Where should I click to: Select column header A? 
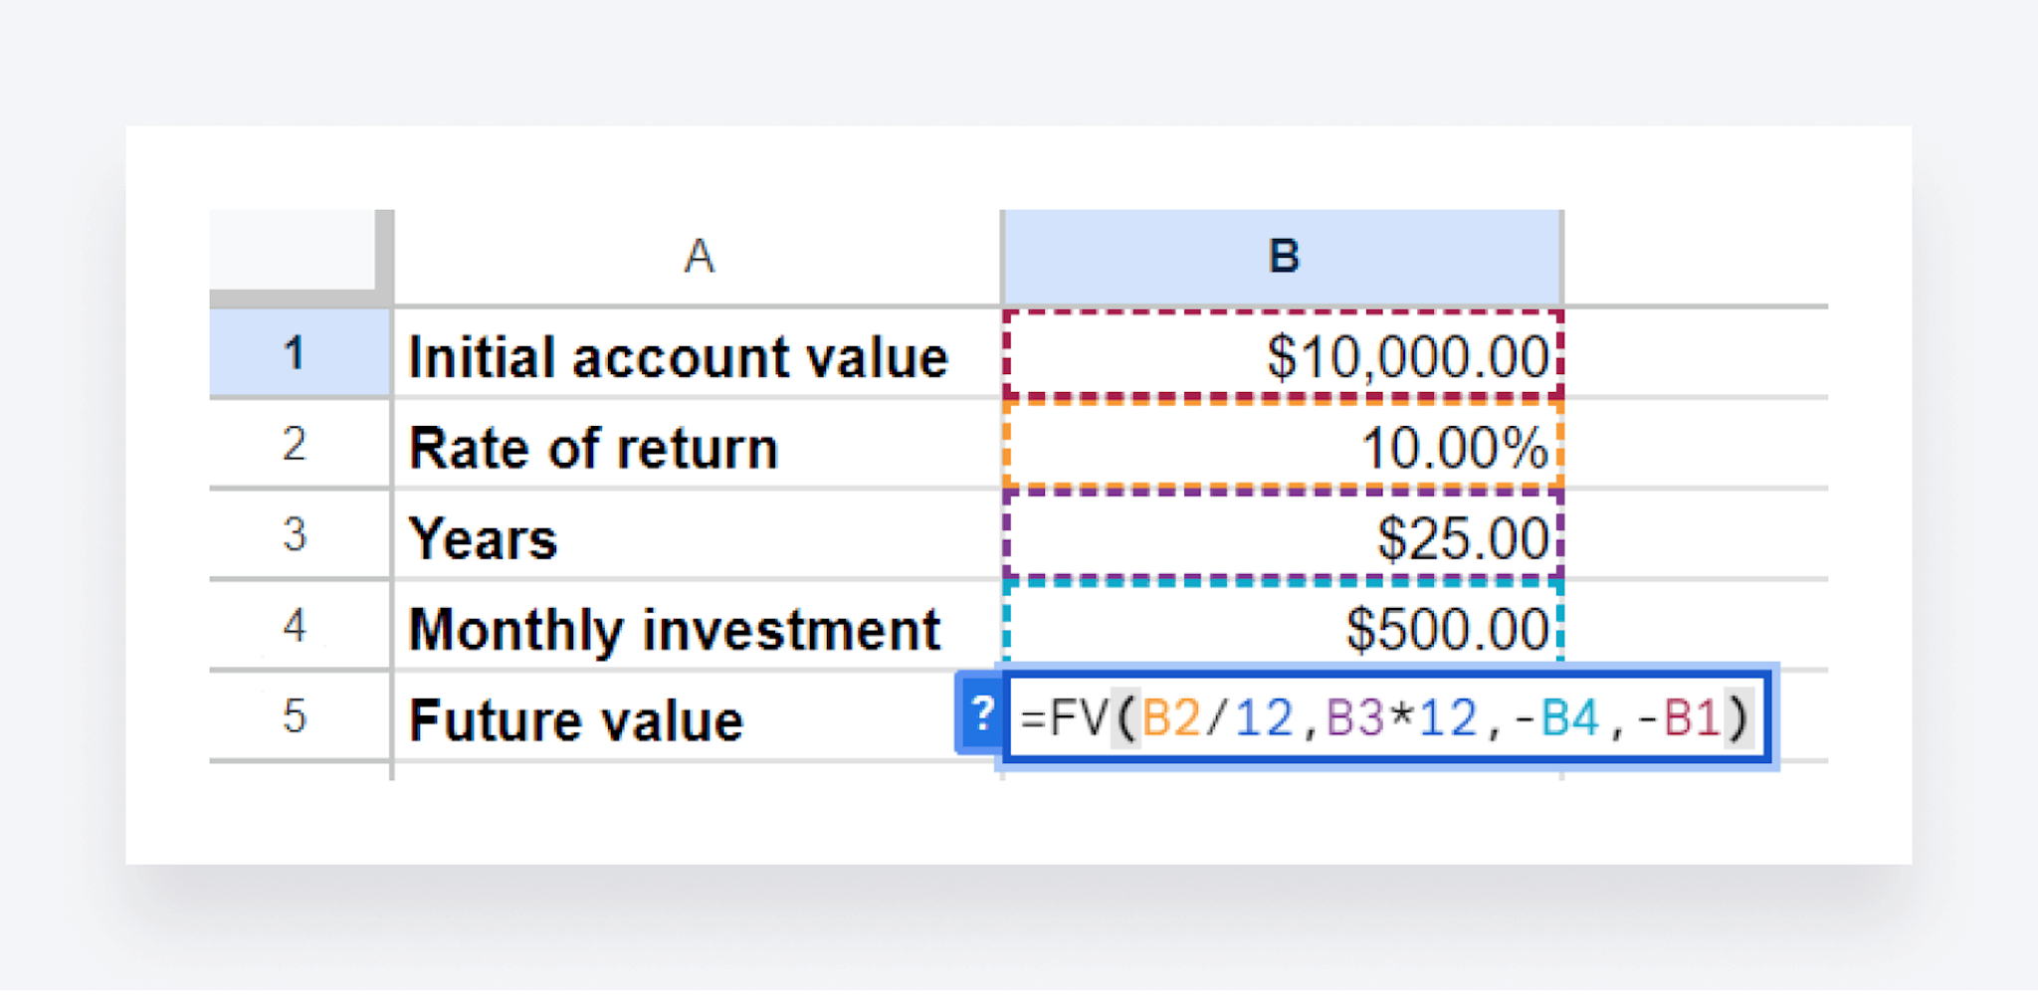click(697, 257)
